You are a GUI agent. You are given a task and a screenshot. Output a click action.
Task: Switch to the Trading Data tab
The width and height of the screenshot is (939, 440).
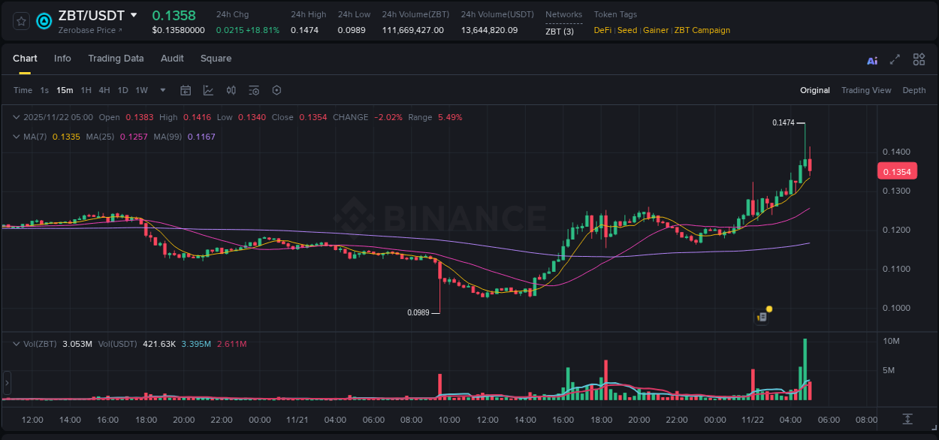[x=116, y=59]
